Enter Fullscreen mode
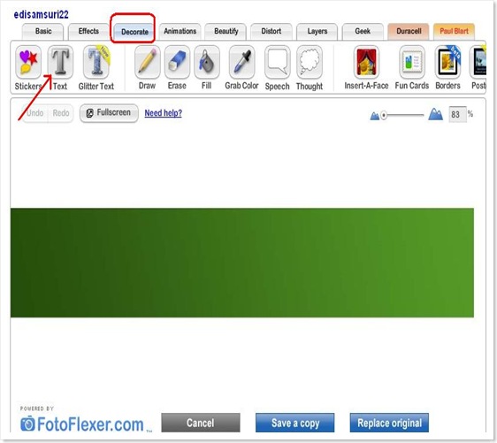497x443 pixels. click(x=109, y=113)
